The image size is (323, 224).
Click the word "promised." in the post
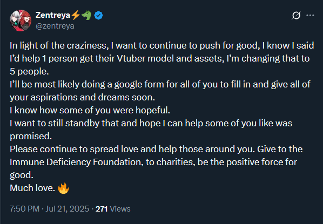point(31,137)
